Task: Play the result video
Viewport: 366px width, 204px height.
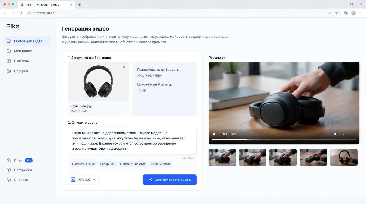Action: point(214,134)
